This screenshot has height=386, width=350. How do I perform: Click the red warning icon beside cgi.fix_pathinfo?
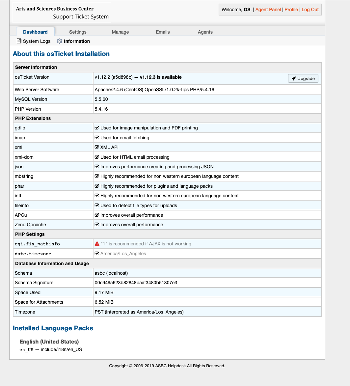97,244
